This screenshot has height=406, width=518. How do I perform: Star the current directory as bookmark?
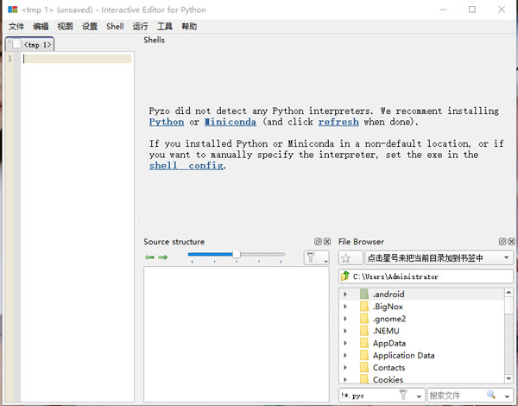point(346,257)
